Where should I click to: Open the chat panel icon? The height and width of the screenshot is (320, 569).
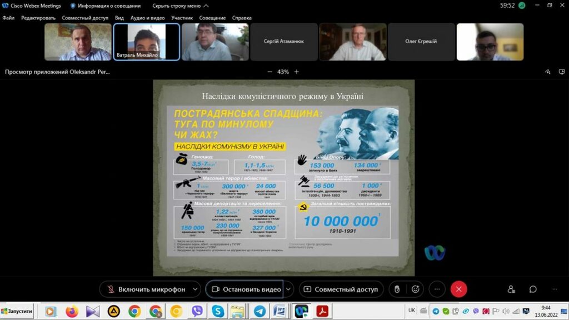tap(533, 289)
